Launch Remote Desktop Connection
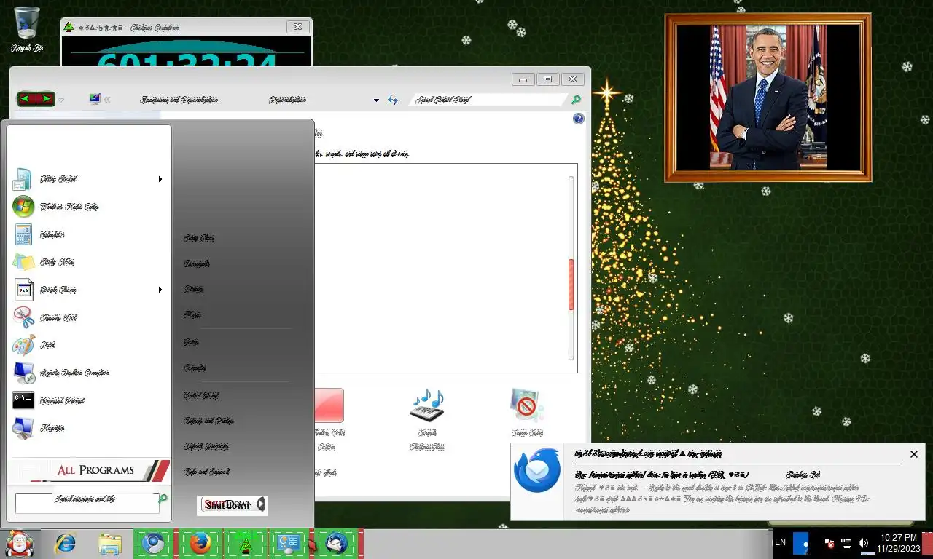The image size is (933, 559). coord(87,373)
